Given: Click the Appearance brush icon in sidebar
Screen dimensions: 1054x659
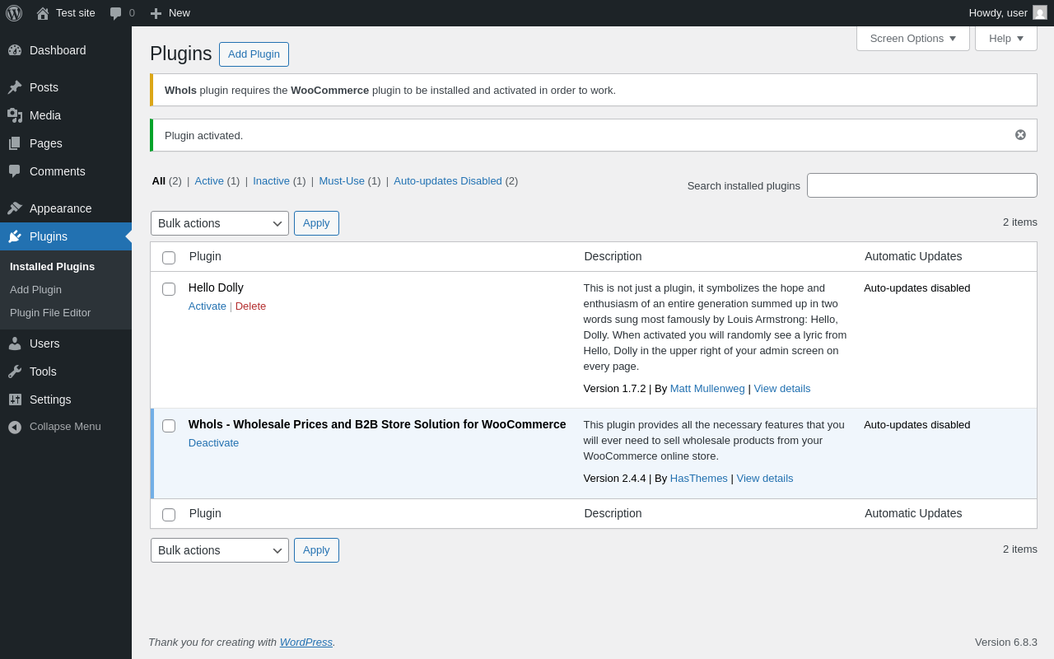Looking at the screenshot, I should coord(15,208).
